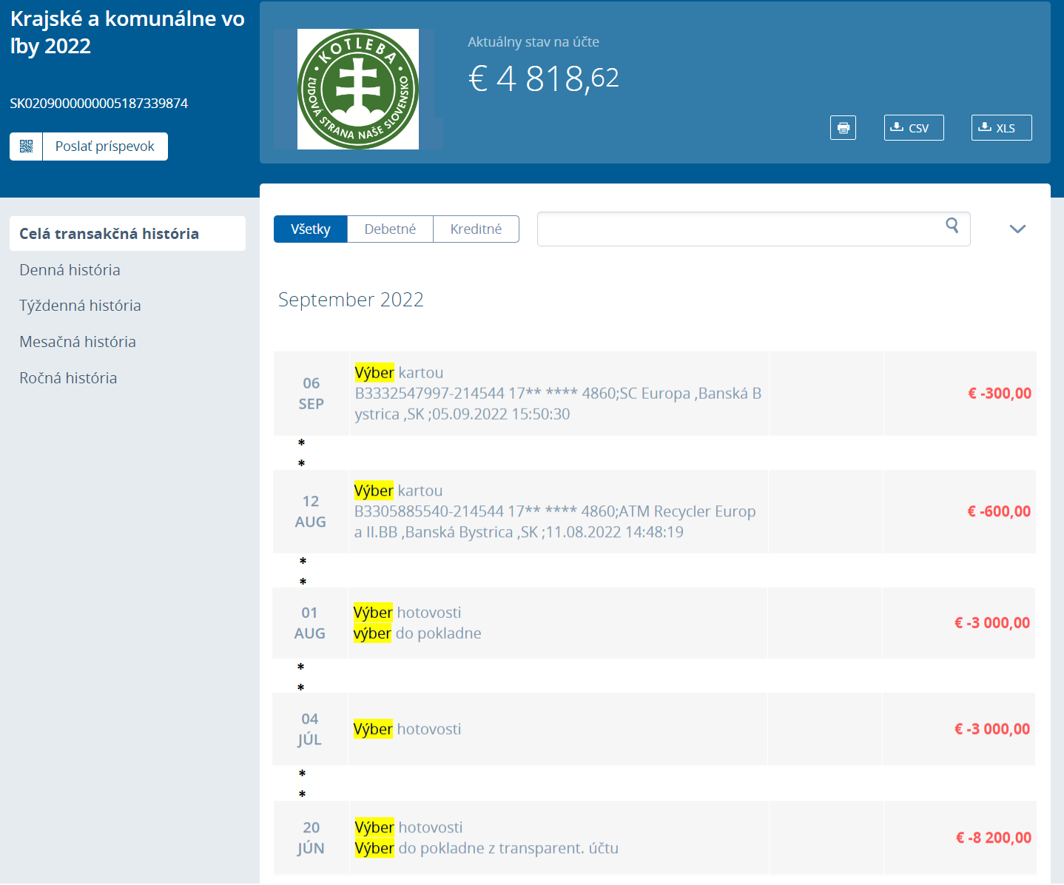Open the 06 SEP card withdrawal row
This screenshot has height=885, width=1064.
558,394
